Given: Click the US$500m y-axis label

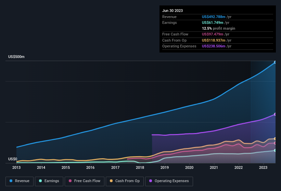Looking at the screenshot, I should tap(16, 57).
